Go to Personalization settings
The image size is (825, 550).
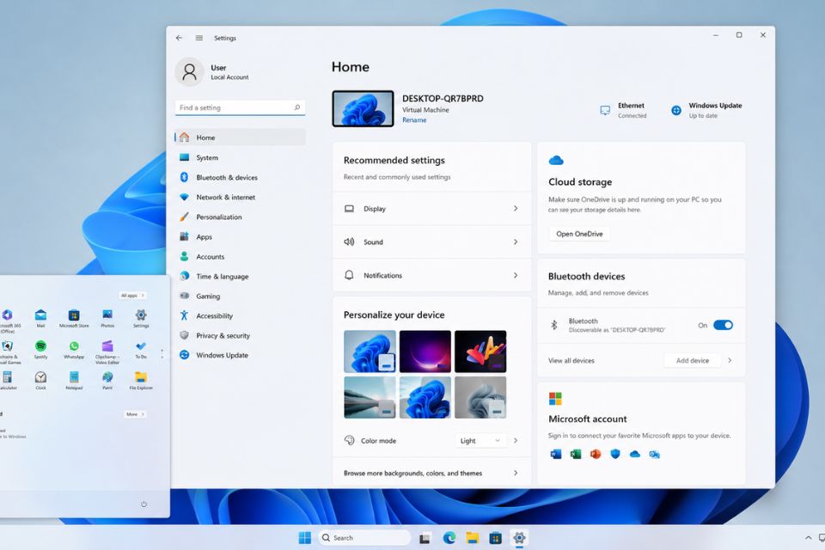click(x=240, y=217)
